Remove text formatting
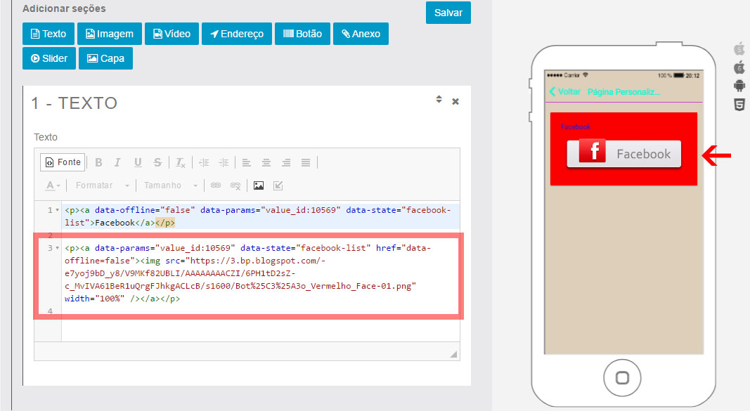This screenshot has height=411, width=750. tap(181, 162)
